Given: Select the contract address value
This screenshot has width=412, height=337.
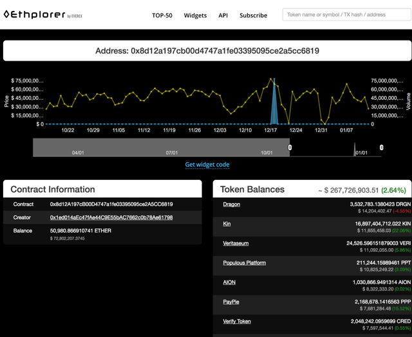Looking at the screenshot, I should (111, 204).
